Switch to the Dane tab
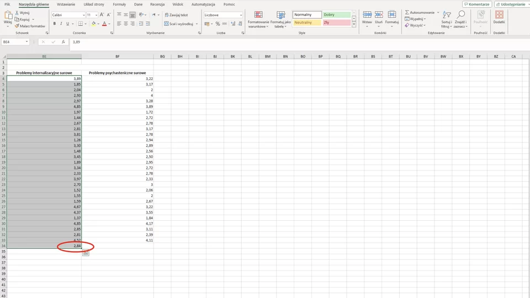 [138, 4]
